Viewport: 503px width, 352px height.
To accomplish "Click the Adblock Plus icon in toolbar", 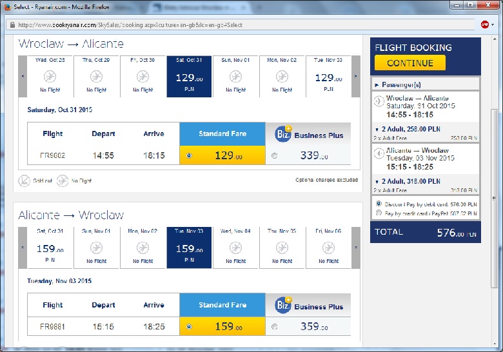I will 484,24.
